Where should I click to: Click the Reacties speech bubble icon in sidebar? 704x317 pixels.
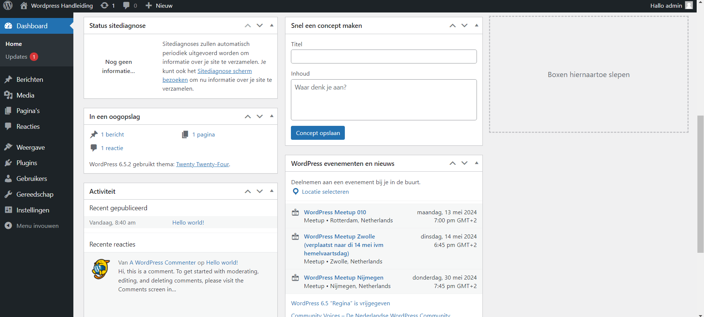tap(8, 127)
